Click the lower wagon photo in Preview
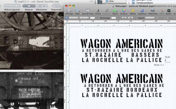176x109 pixels. 32,91
